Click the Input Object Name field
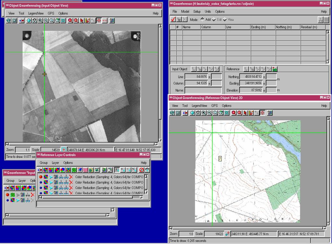Viewport: 332px width, 244px height. click(x=203, y=90)
